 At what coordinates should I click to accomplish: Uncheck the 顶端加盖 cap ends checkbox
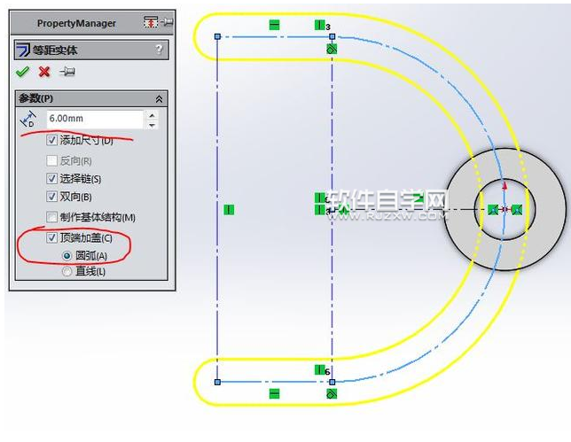tap(52, 237)
